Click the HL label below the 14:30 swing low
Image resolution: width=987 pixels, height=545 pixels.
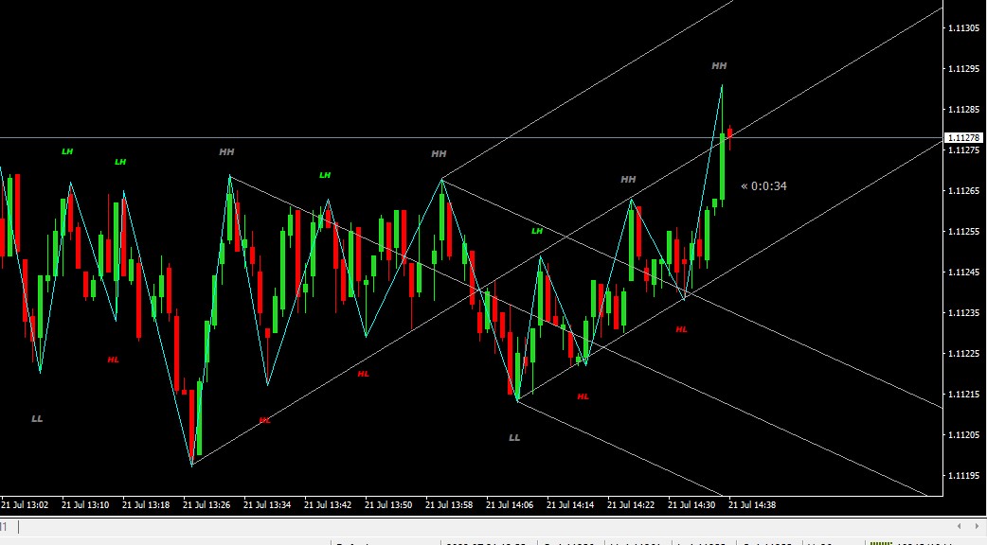tap(681, 329)
